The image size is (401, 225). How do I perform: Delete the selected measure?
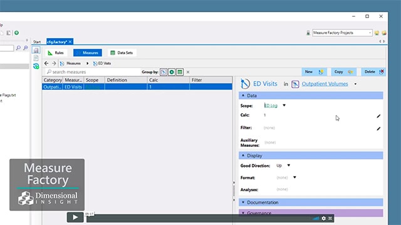(x=373, y=72)
